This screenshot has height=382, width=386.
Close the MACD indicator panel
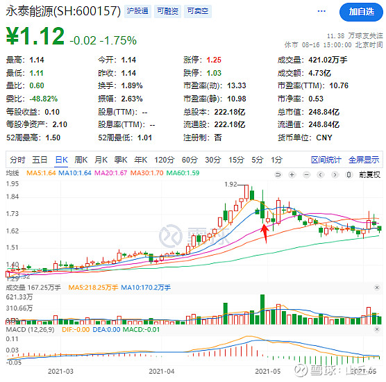[x=377, y=329]
